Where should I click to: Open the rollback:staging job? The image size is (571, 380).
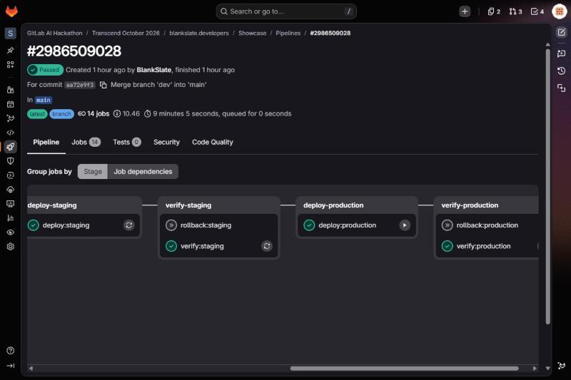(x=206, y=225)
